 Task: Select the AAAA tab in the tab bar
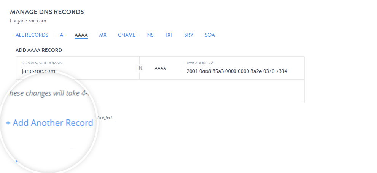[x=81, y=35]
